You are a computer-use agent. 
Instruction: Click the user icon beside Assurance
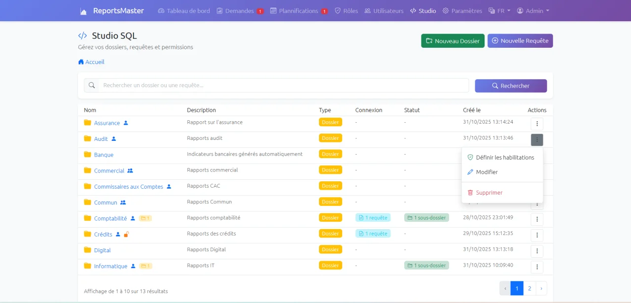tap(126, 123)
